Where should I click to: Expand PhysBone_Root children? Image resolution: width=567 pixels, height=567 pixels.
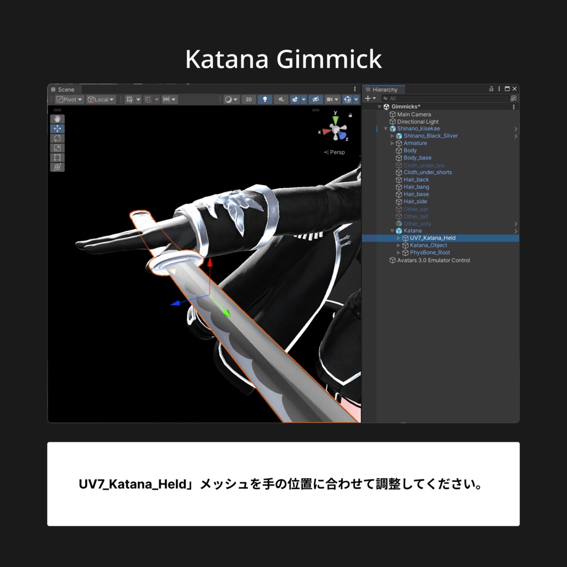[x=399, y=252]
